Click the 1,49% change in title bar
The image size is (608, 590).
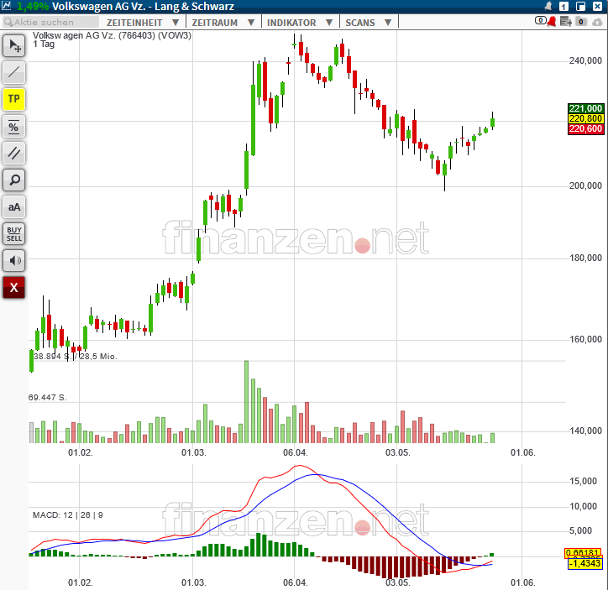33,6
